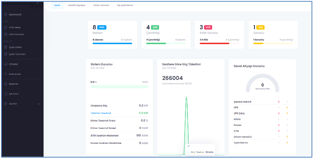Switch to the Elektrik Altyapısı tab

[77, 5]
